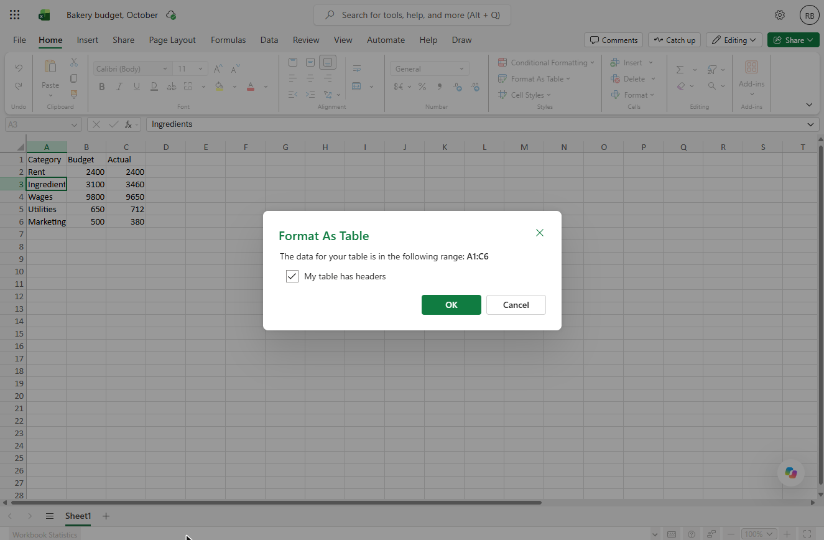Switch to the Formulas tab
The image size is (824, 540).
pyautogui.click(x=228, y=40)
